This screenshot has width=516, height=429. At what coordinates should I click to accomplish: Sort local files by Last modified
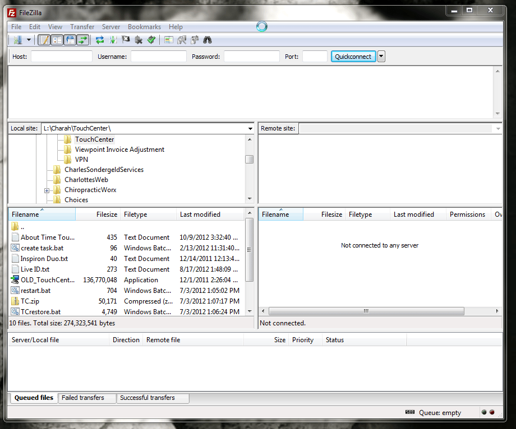pyautogui.click(x=210, y=214)
